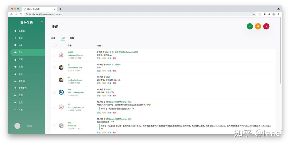Switch to the 已读 tab
This screenshot has height=145, width=290.
click(62, 38)
